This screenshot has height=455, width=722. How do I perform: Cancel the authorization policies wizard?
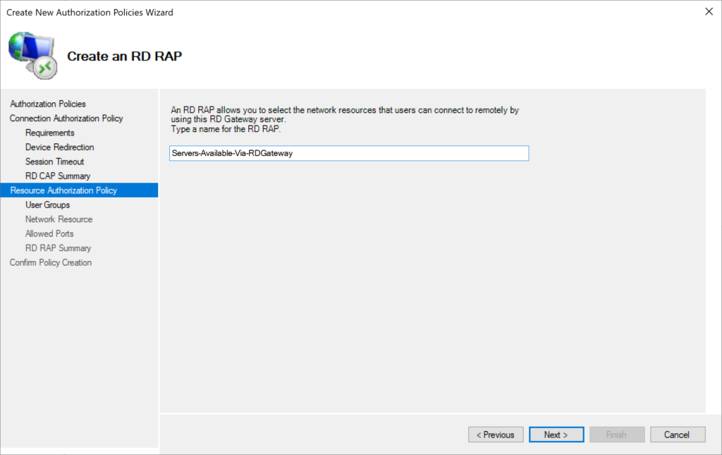point(678,435)
